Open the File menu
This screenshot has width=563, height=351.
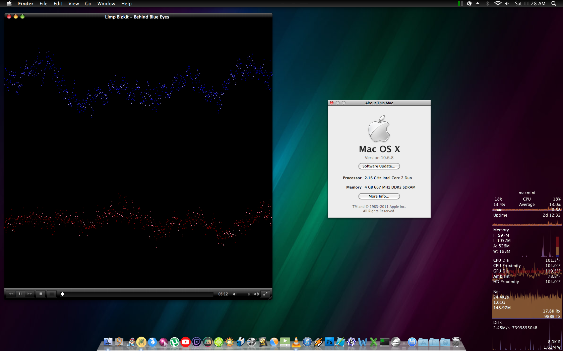(43, 4)
